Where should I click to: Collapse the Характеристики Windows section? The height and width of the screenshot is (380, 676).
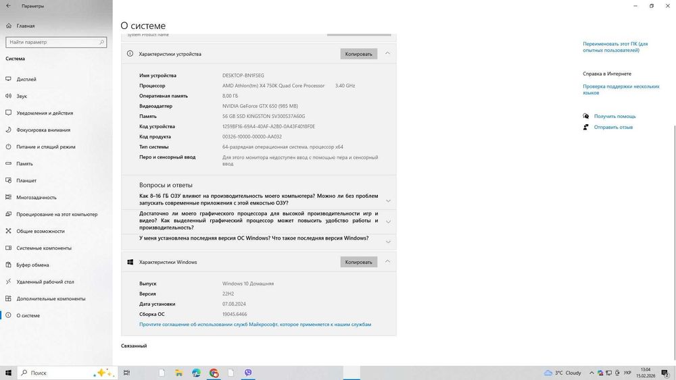pyautogui.click(x=387, y=261)
